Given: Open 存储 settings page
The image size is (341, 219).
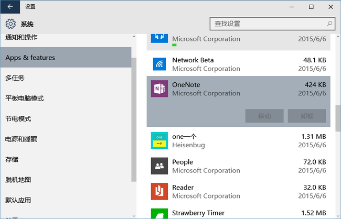Looking at the screenshot, I should pos(66,159).
